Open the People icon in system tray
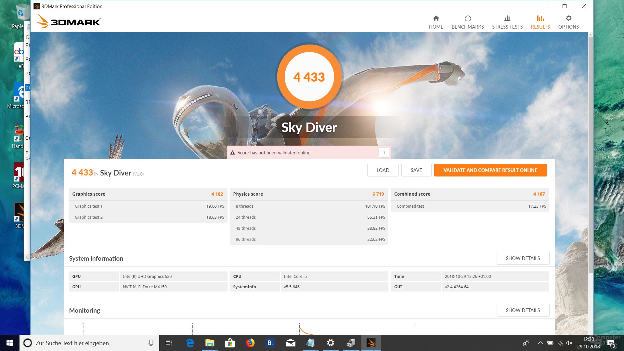This screenshot has height=351, width=624. click(526, 343)
